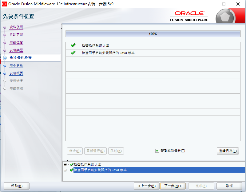This screenshot has height=192, width=246.
Task: Select the 检查操作系统认证 tree item
Action: click(87, 164)
